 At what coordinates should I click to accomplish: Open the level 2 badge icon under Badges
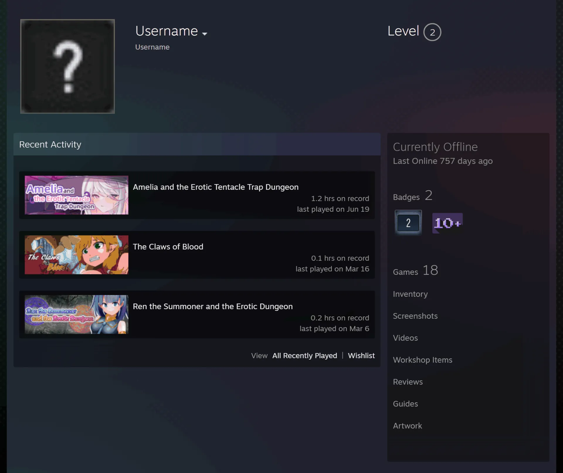coord(408,223)
